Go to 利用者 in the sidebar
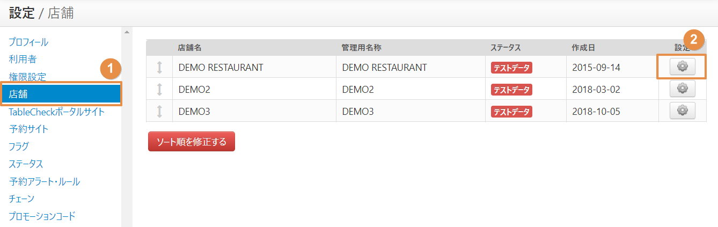Screen dimensions: 718x227 coord(23,59)
